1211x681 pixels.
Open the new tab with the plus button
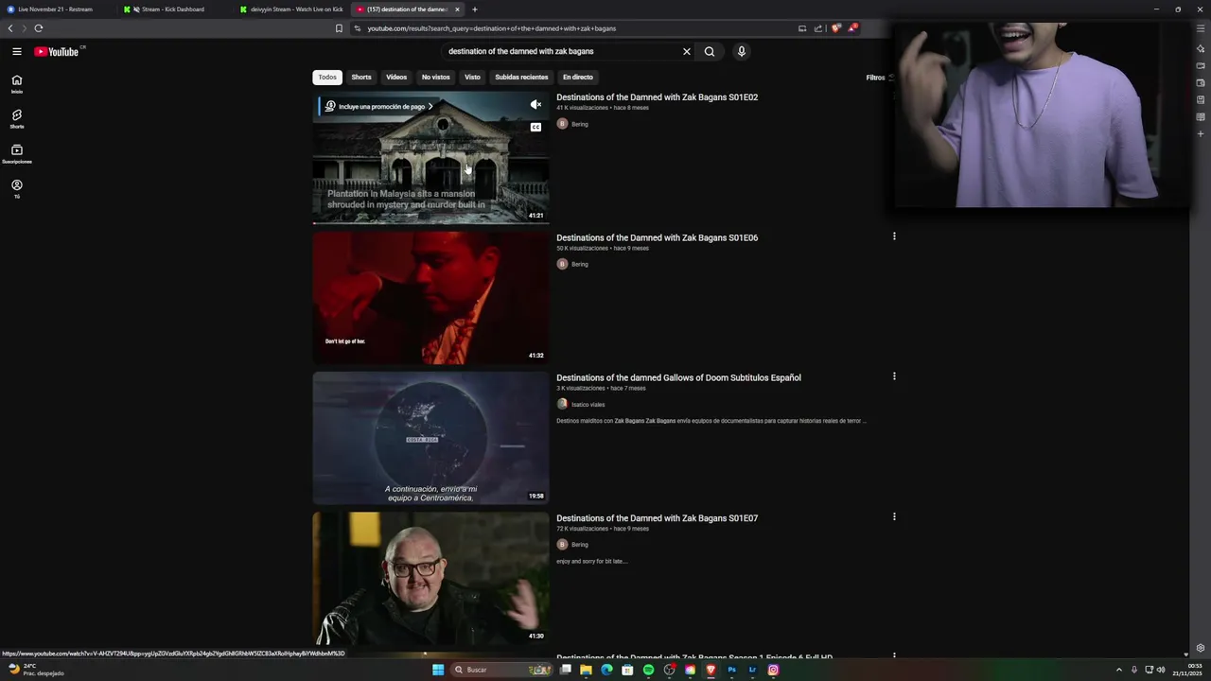point(475,9)
